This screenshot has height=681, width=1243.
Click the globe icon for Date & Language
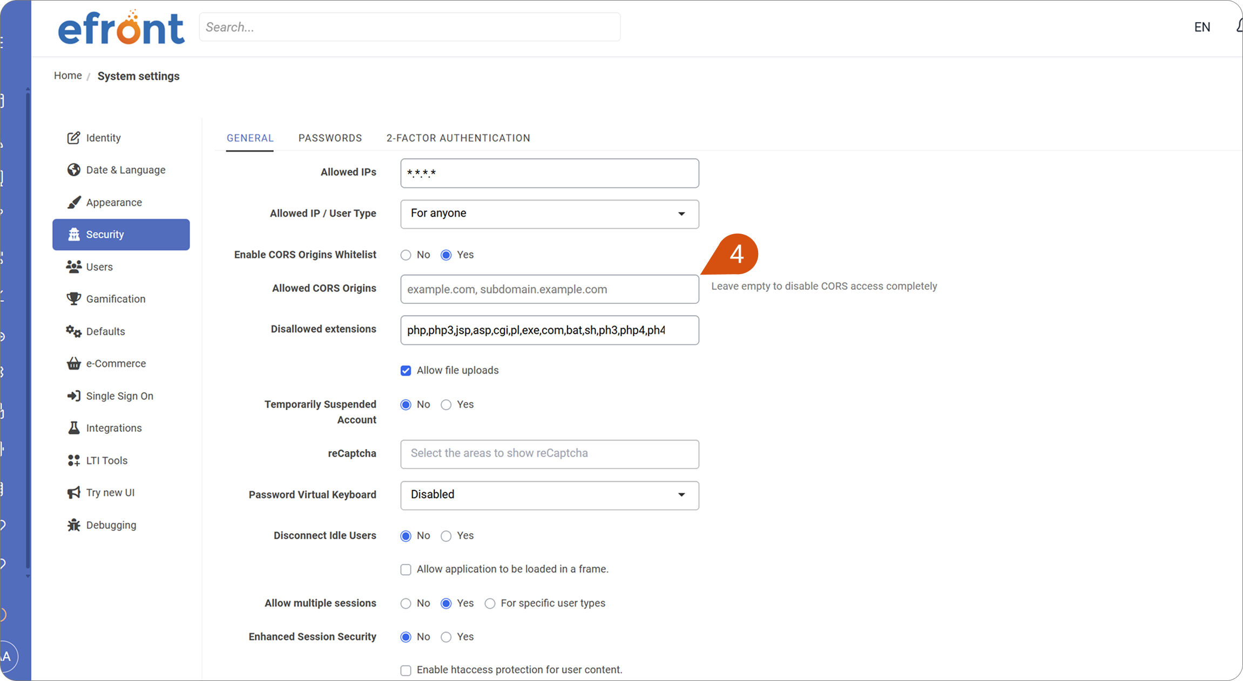point(73,170)
